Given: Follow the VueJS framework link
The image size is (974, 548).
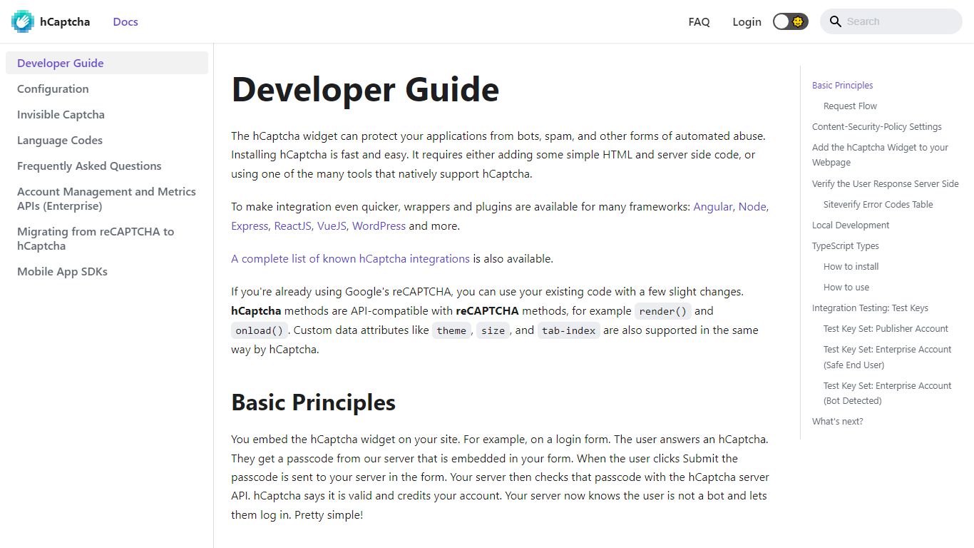Looking at the screenshot, I should pos(332,225).
